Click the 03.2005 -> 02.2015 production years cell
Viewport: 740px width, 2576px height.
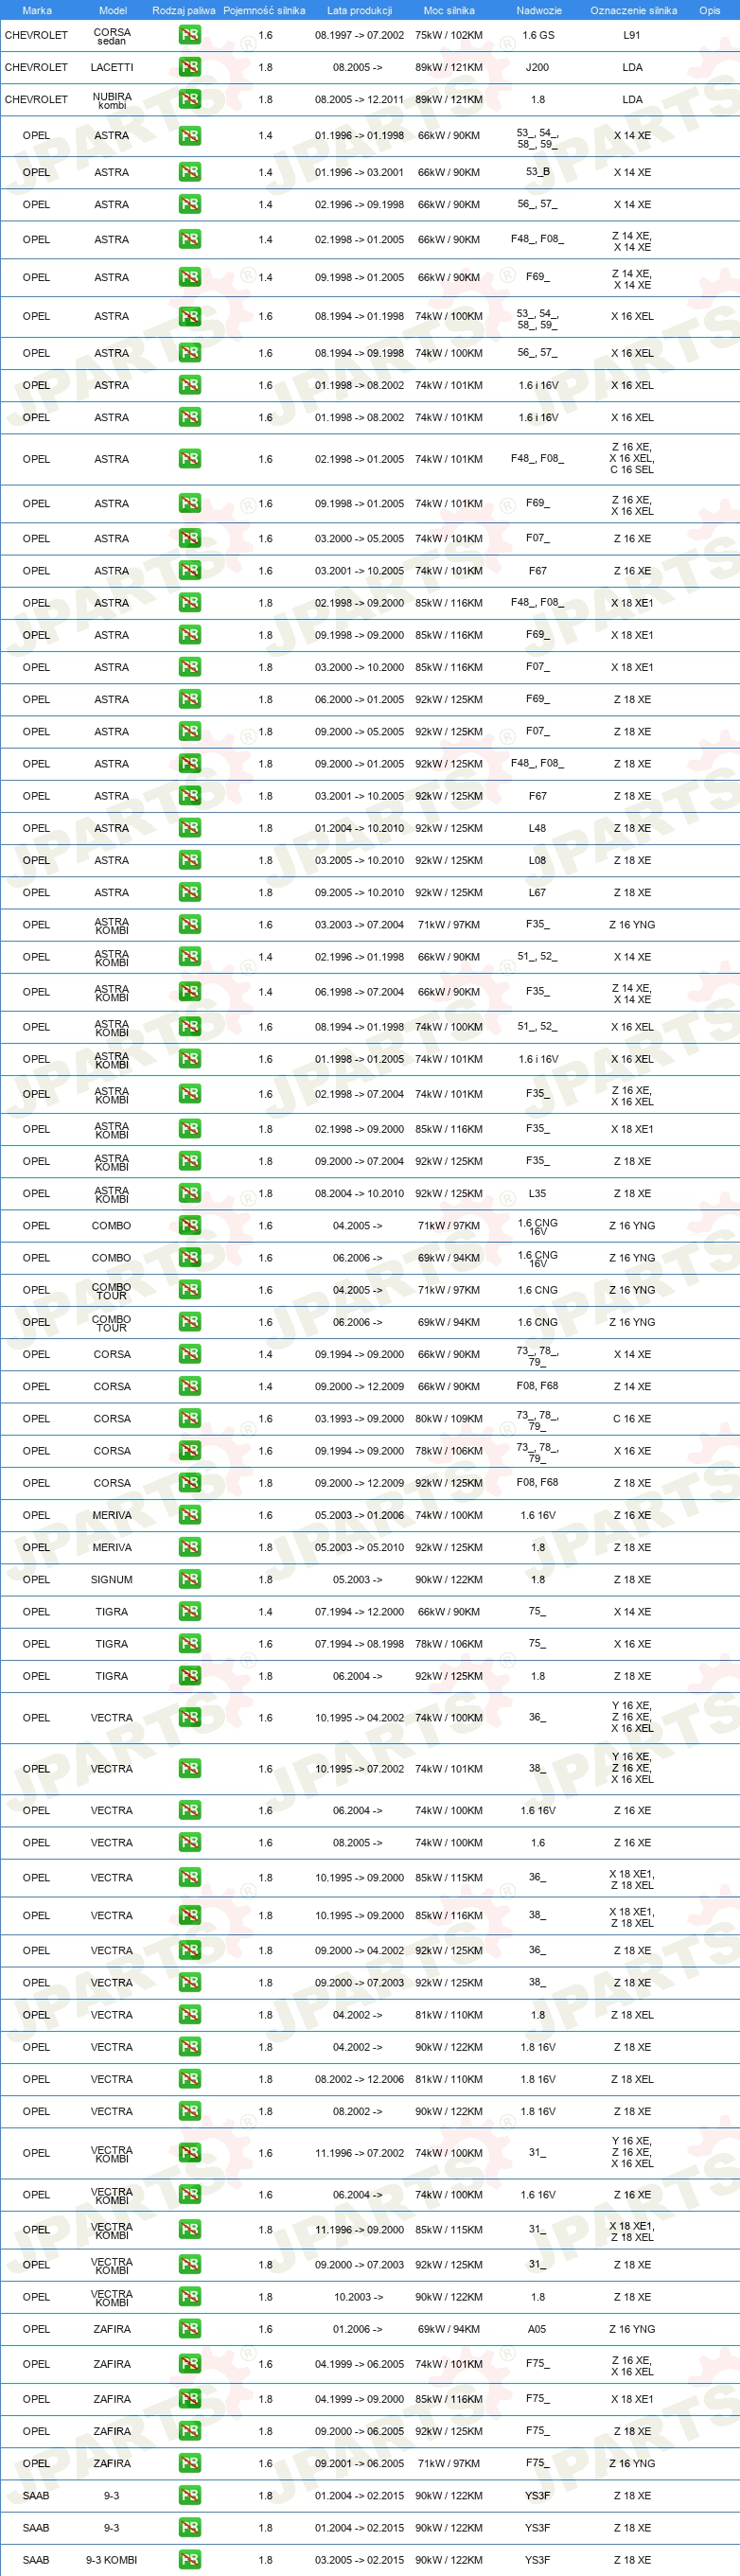360,2560
